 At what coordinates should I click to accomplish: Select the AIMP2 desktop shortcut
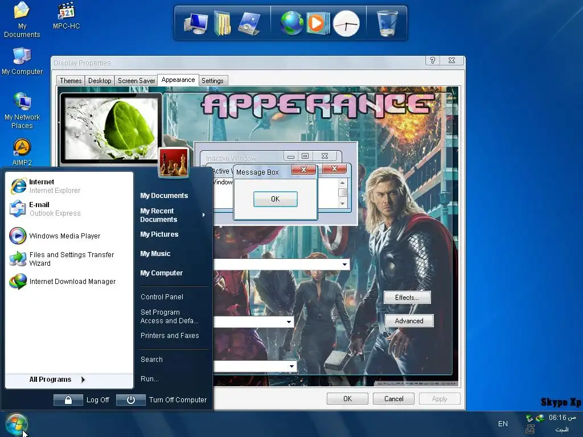(22, 151)
